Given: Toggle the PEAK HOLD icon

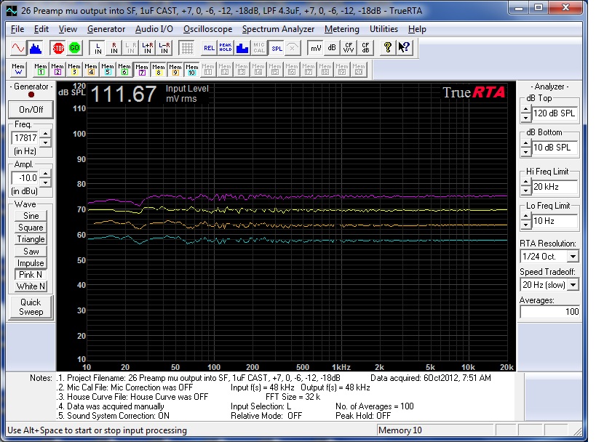Looking at the screenshot, I should (x=226, y=48).
